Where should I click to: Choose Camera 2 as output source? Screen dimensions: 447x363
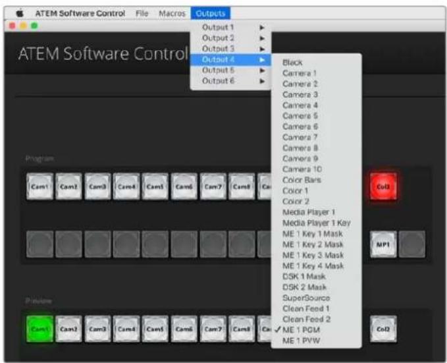pos(317,84)
